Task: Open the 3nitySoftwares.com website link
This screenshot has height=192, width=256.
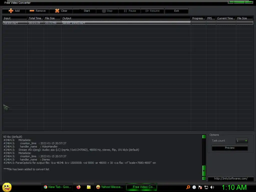Action: point(231,178)
